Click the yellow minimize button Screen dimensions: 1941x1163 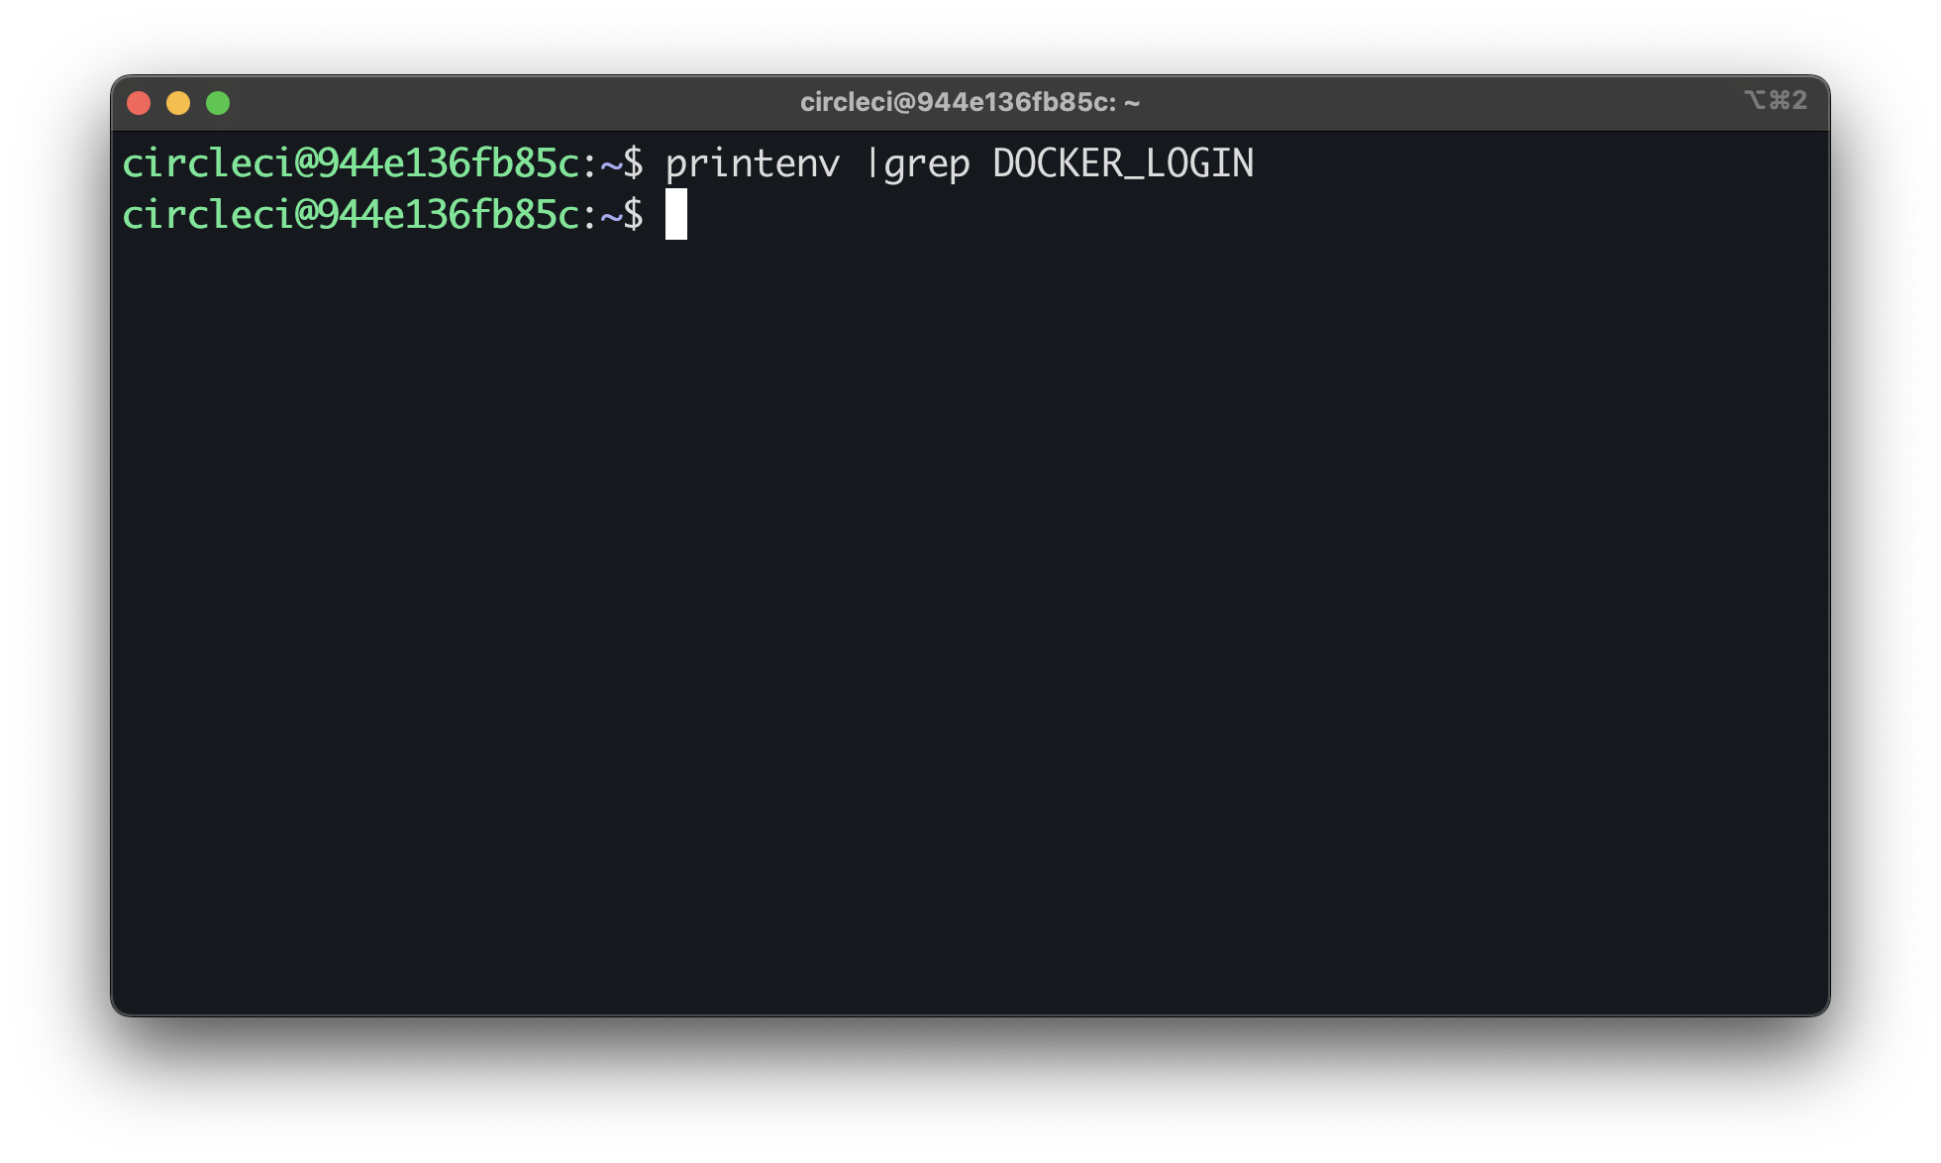pos(178,102)
